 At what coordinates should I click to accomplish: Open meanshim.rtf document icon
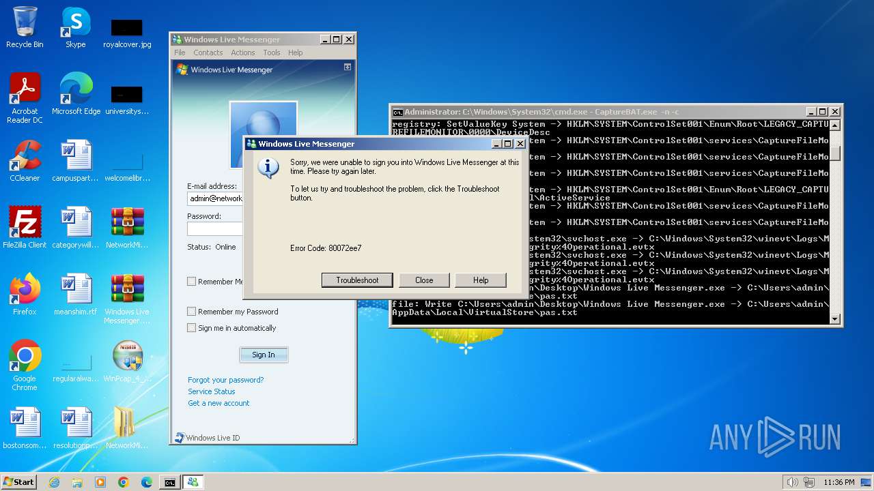point(75,295)
